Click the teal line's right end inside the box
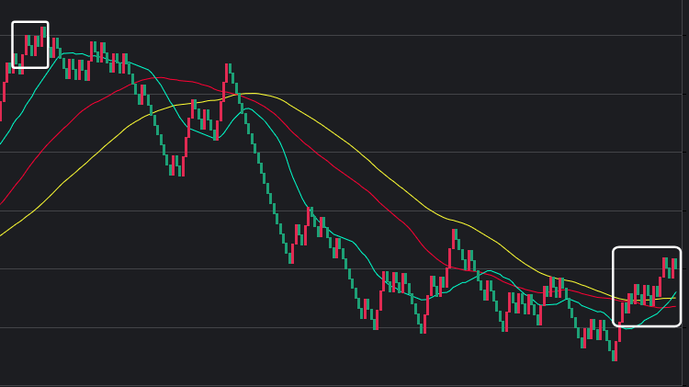689x387 pixels. [x=675, y=292]
